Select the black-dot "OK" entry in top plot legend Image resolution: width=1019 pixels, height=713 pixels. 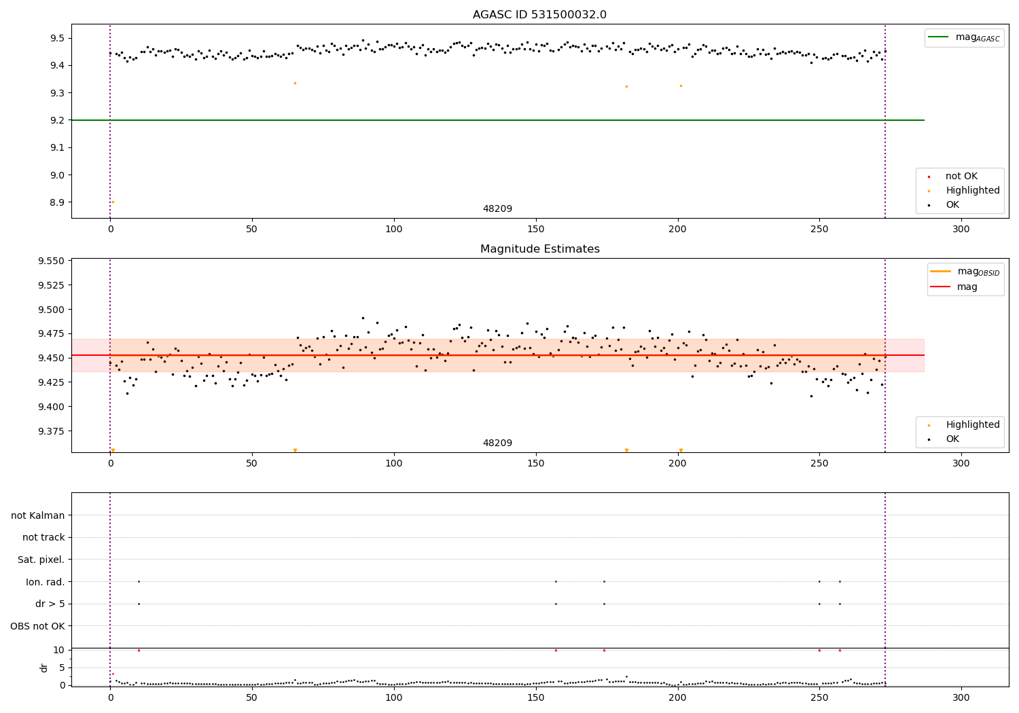coord(945,205)
